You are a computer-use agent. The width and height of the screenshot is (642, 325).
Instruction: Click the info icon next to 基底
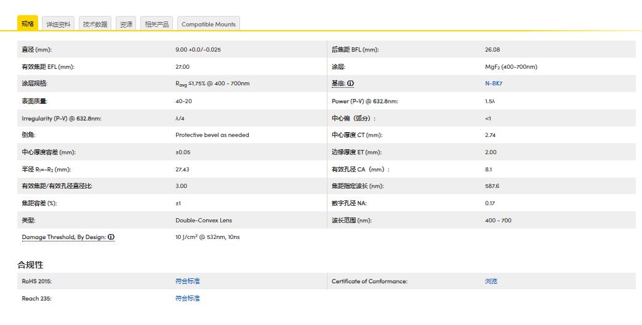(351, 84)
